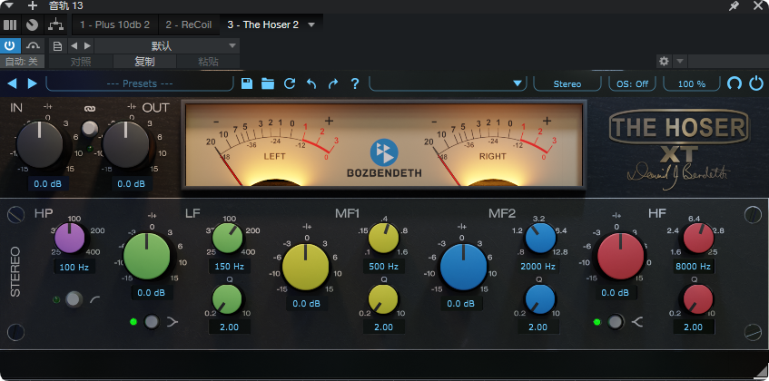Open the preset document icon
769x381 pixels.
[57, 46]
